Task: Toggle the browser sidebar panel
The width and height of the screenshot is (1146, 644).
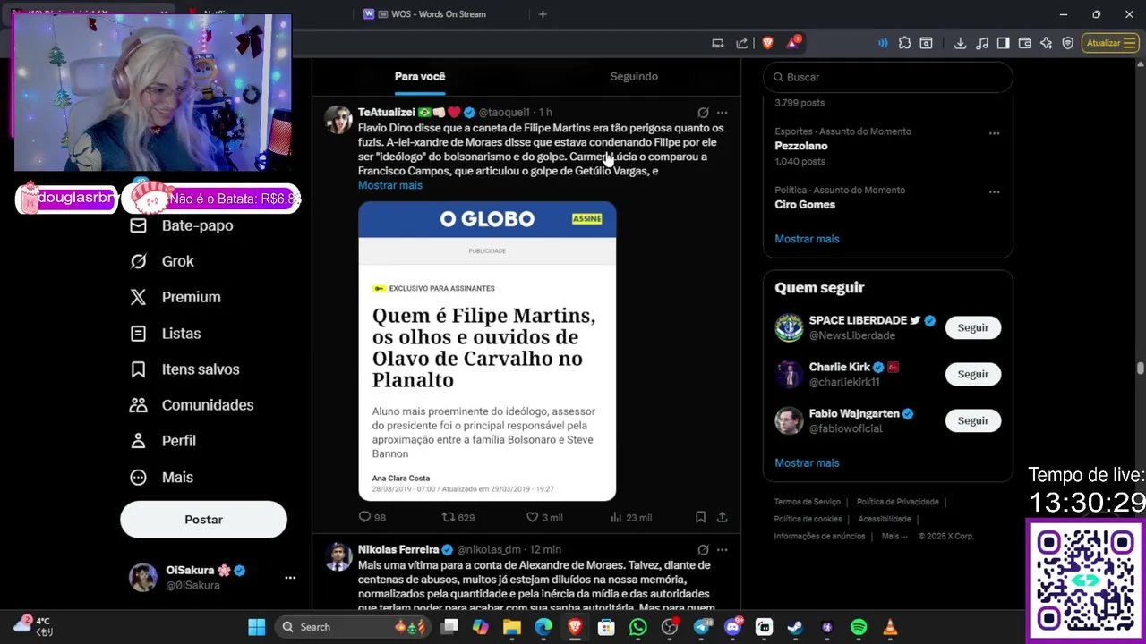Action: click(x=1003, y=43)
